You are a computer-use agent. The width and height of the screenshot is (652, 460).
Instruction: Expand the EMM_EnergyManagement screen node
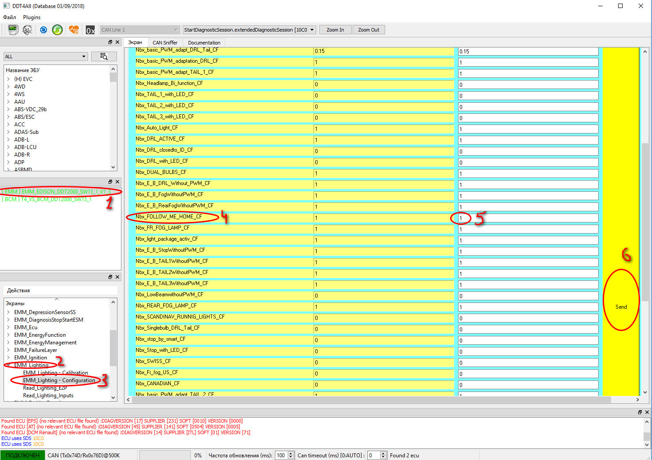[x=8, y=343]
